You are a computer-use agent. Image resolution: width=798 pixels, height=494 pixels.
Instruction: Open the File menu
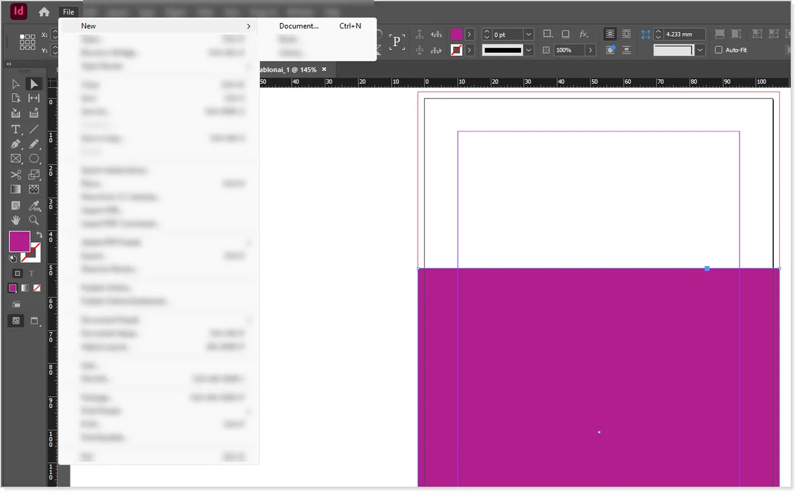68,11
